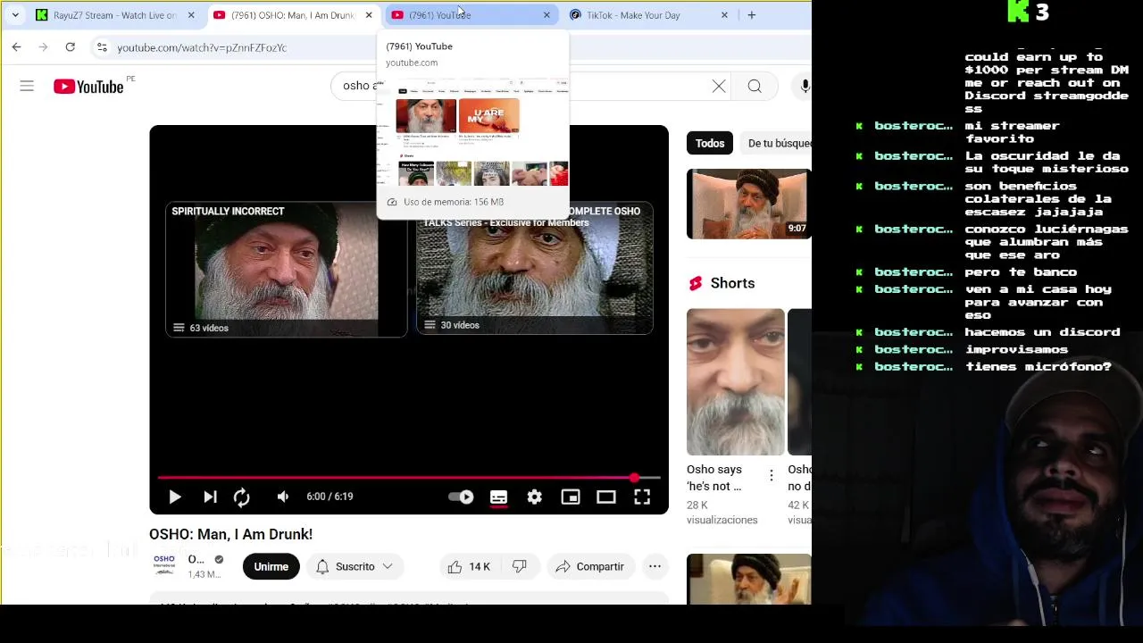Toggle subtitles/closed captions
Screen dimensions: 1143x643
pyautogui.click(x=498, y=497)
